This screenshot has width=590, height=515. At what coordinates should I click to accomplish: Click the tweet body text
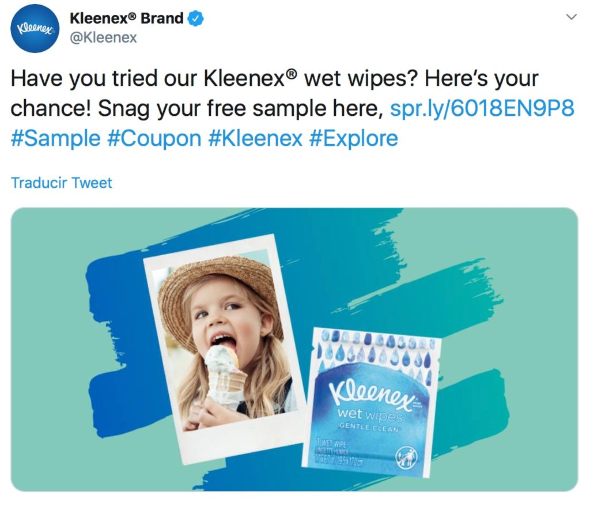tap(293, 108)
